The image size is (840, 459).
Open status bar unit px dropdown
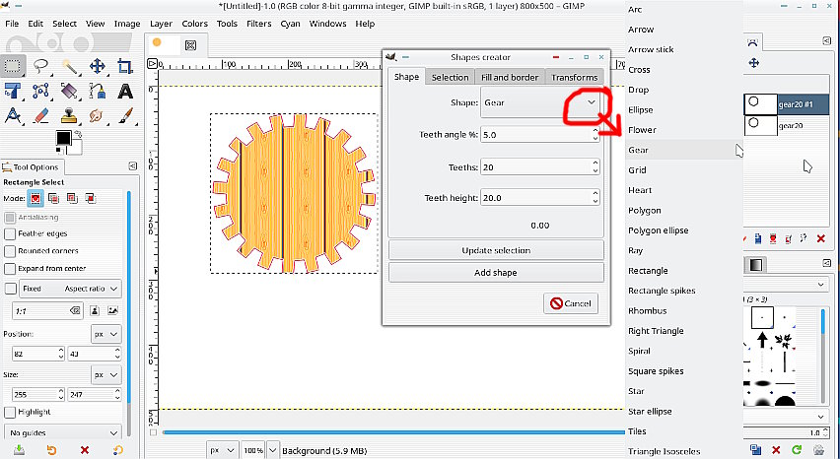[x=222, y=450]
